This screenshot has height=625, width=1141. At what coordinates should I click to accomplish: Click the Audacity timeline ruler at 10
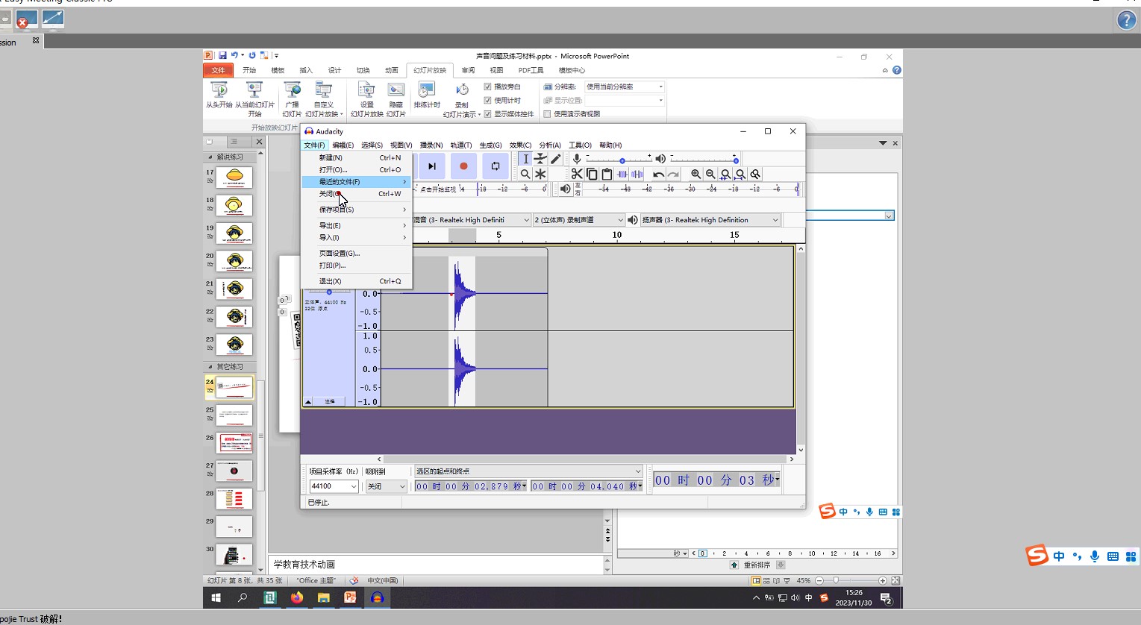click(617, 235)
